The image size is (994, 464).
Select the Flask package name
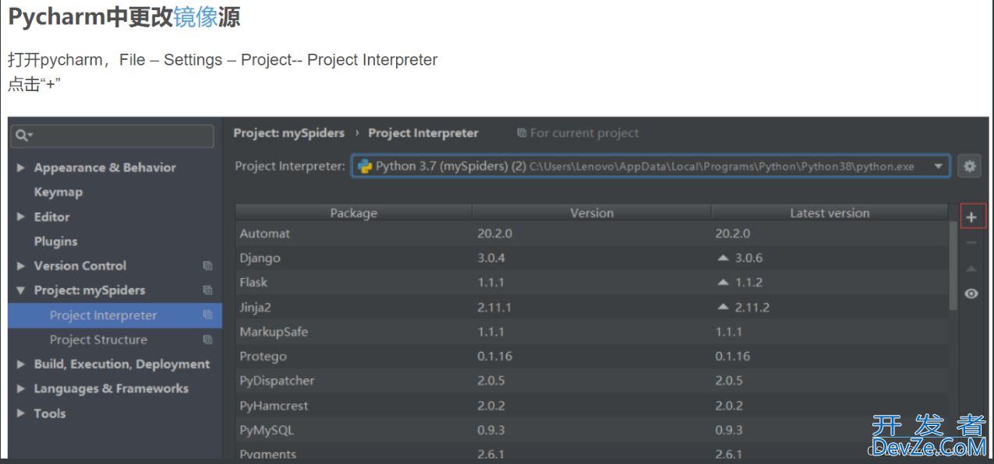(253, 283)
